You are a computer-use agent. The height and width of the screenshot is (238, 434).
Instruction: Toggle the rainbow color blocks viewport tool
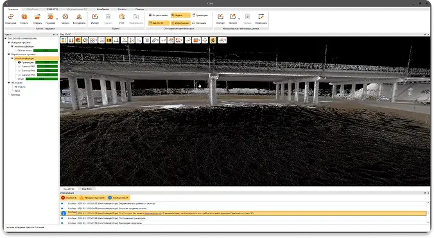point(108,40)
